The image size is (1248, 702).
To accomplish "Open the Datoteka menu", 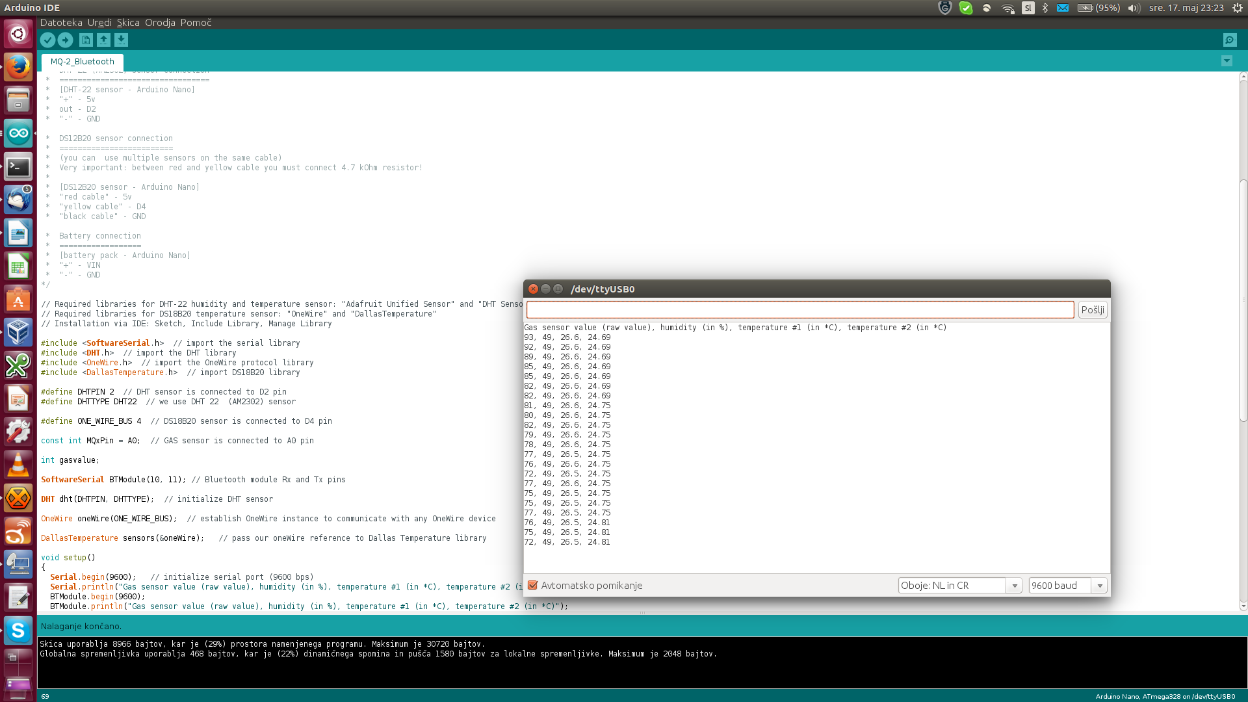I will [61, 23].
